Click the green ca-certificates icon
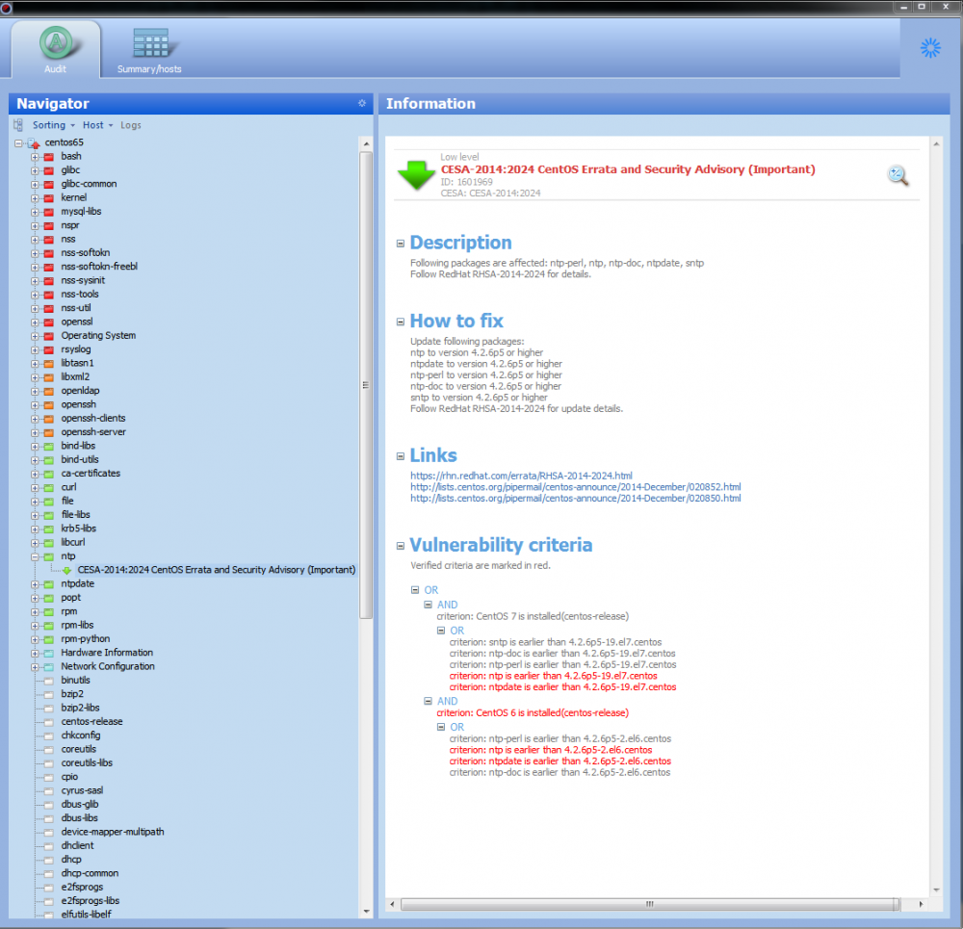The height and width of the screenshot is (929, 963). 48,474
